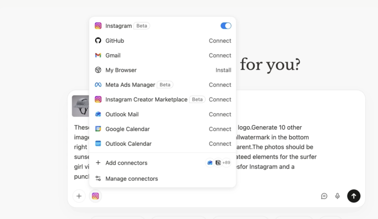Click the Outlook Calendar icon
This screenshot has height=219, width=378.
tap(98, 144)
